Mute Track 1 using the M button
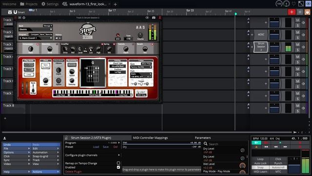 [x=297, y=20]
